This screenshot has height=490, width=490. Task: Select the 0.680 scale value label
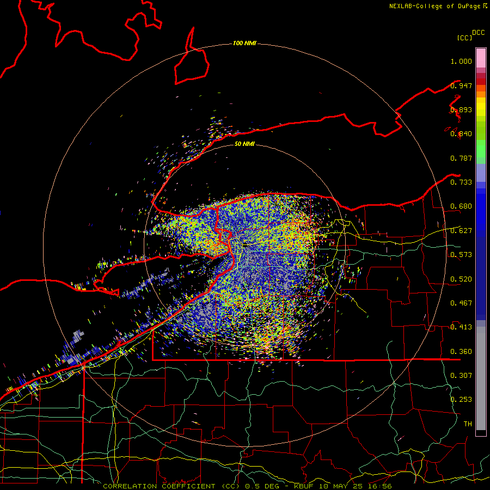coord(461,206)
